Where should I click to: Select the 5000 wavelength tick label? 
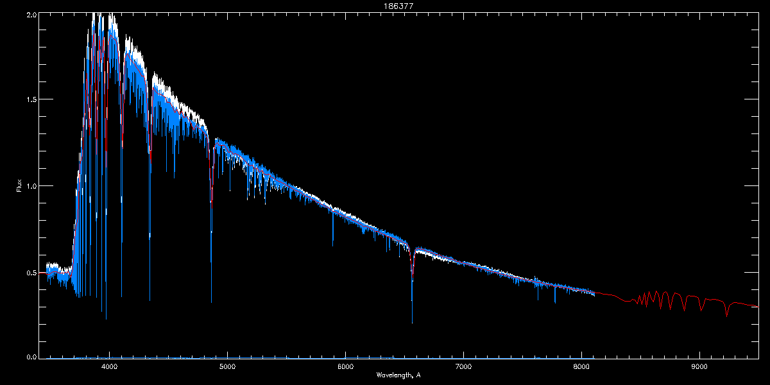227,367
